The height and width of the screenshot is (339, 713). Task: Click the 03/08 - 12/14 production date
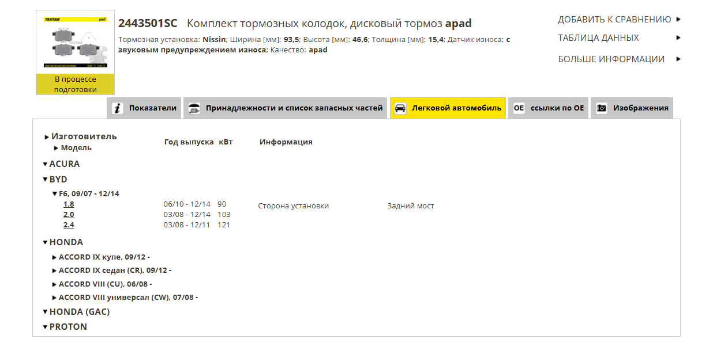(187, 215)
